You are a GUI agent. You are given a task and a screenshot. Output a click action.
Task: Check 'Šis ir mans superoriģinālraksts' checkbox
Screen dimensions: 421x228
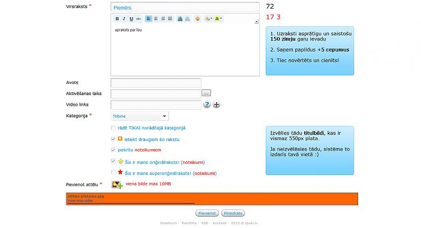(113, 172)
